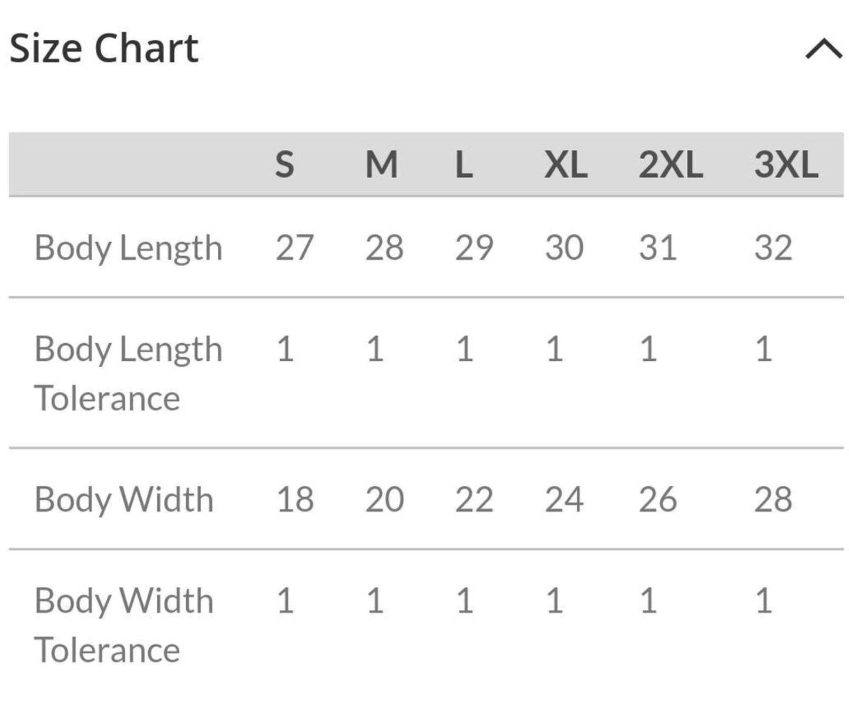The width and height of the screenshot is (849, 711).
Task: Click the Body Length Tolerance row label
Action: point(128,373)
